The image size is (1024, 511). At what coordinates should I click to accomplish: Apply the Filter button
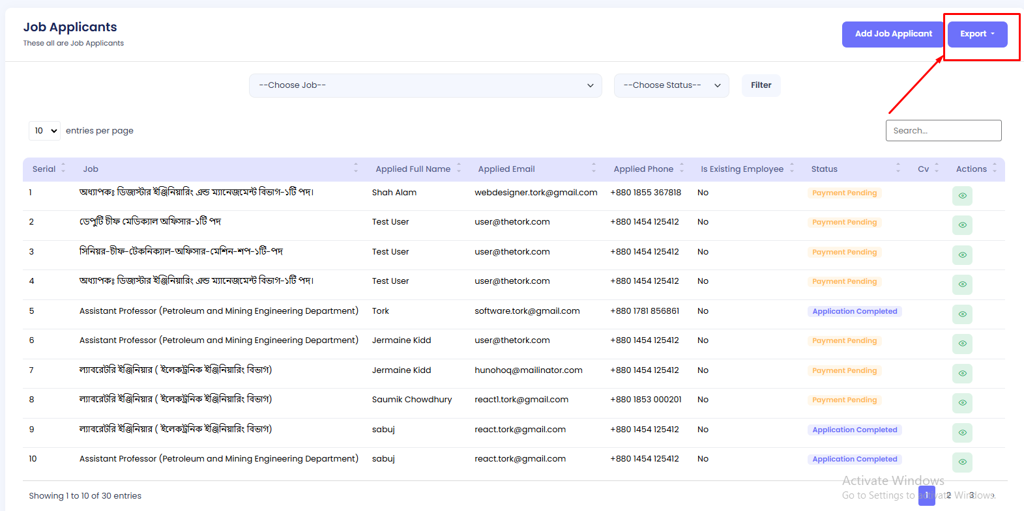(761, 85)
